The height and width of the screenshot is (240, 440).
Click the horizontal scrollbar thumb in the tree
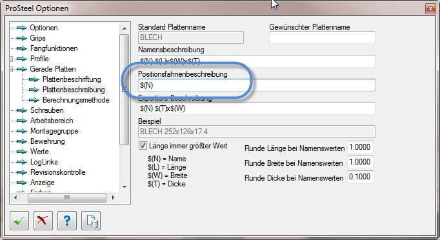pos(67,197)
